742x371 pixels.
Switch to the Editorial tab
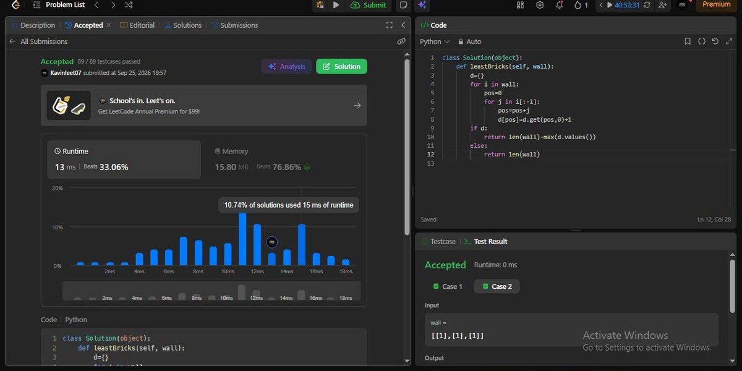point(138,25)
